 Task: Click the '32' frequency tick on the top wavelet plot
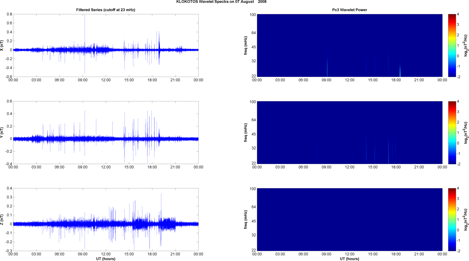tap(254, 61)
